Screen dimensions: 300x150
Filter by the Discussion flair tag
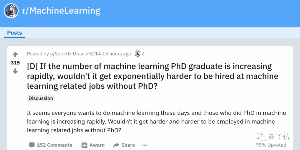click(41, 98)
